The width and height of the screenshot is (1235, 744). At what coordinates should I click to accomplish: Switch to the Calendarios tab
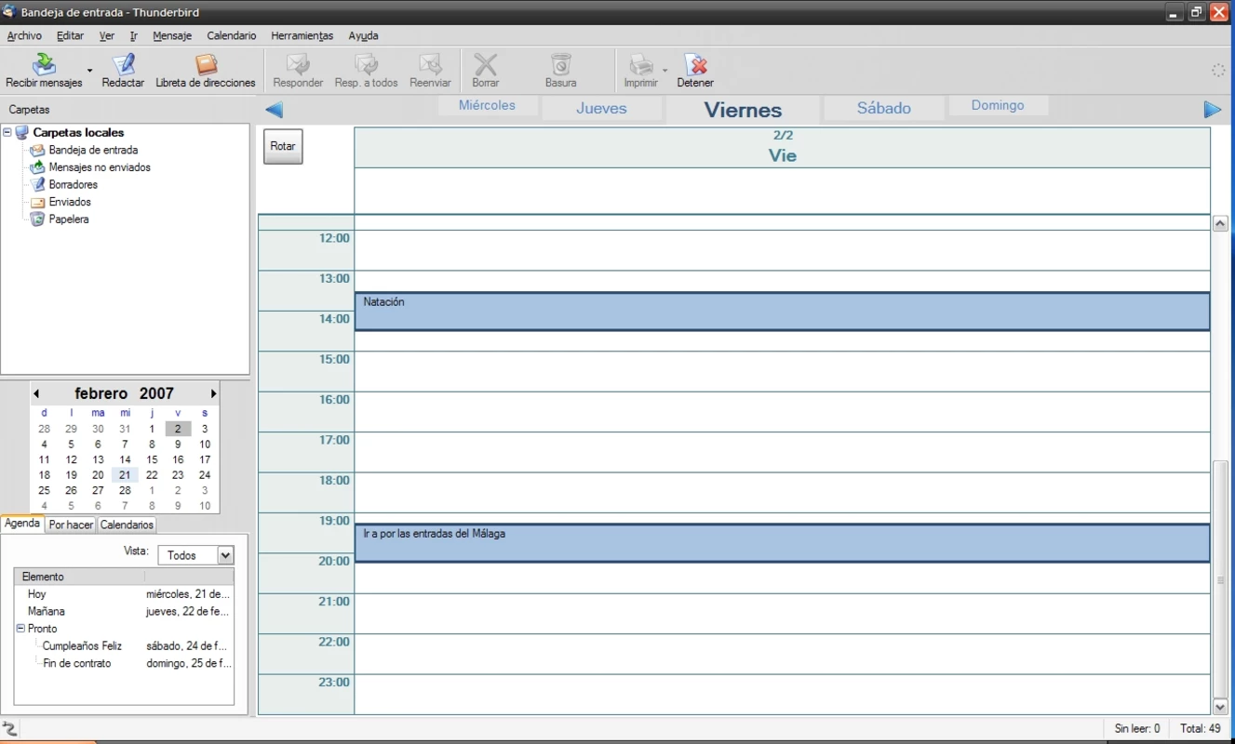(127, 525)
